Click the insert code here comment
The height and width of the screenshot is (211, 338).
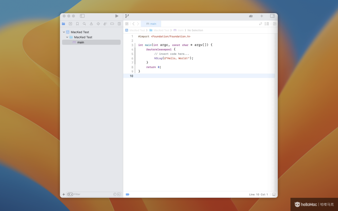coord(172,54)
